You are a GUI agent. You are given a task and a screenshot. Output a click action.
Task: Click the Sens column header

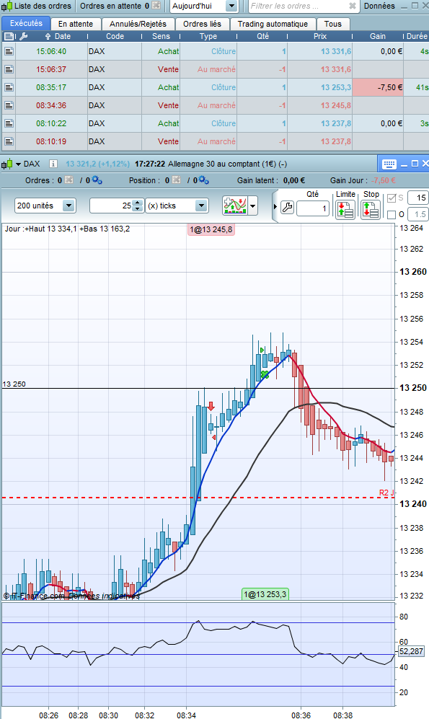pos(161,36)
